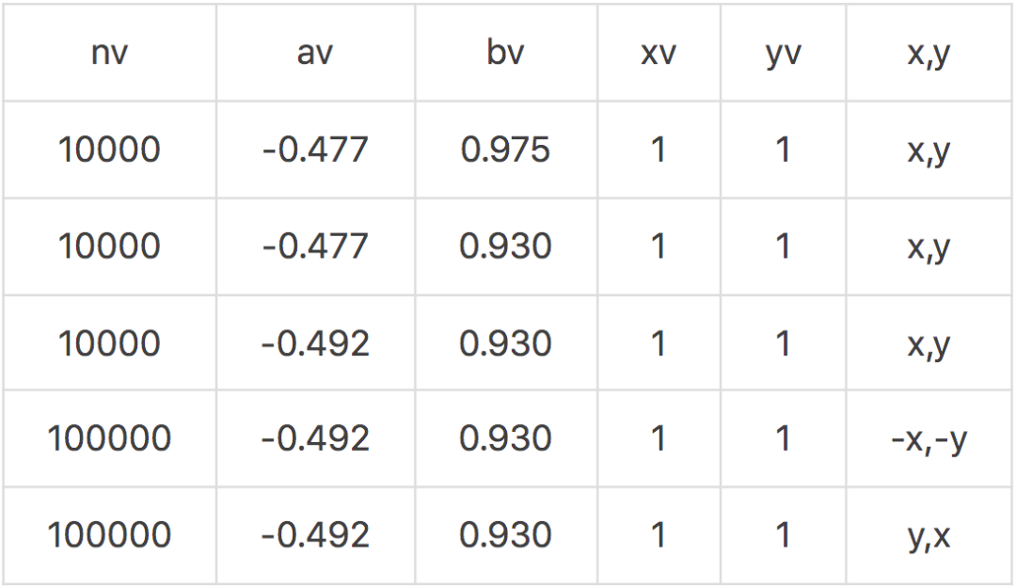The height and width of the screenshot is (587, 1016).
Task: Select the nv value 10000 in first data row
Action: pyautogui.click(x=109, y=151)
